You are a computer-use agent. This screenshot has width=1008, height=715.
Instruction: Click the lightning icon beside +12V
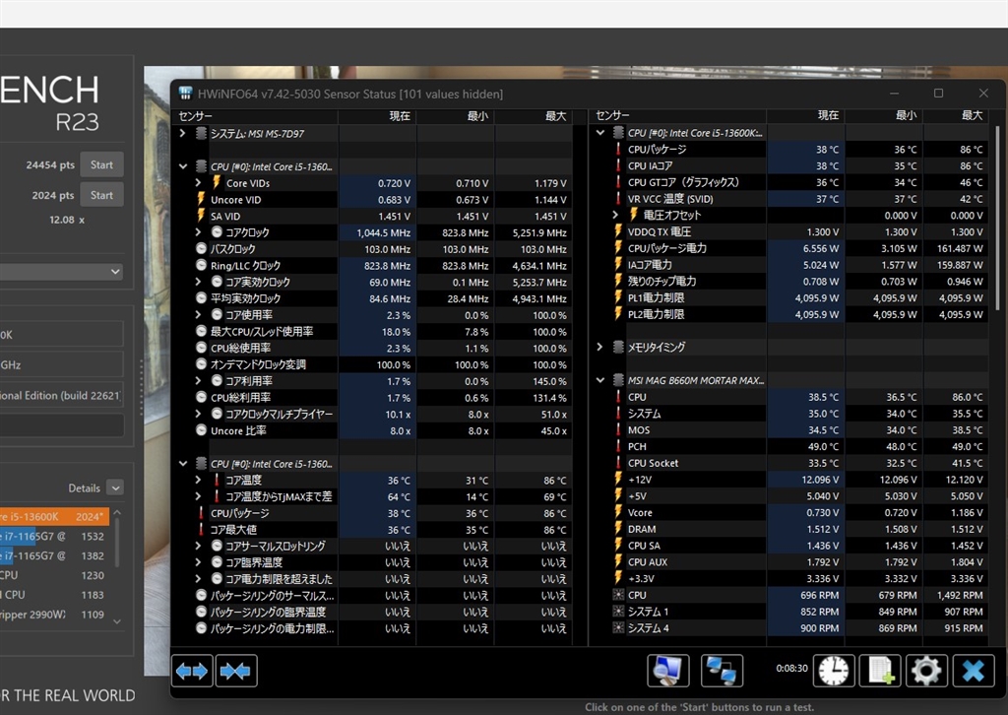[x=618, y=480]
